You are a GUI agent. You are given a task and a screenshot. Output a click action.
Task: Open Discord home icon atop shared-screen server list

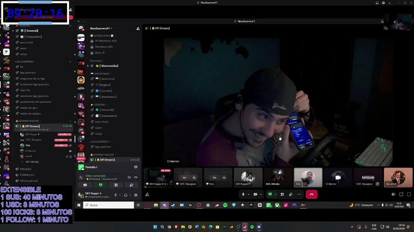click(81, 28)
